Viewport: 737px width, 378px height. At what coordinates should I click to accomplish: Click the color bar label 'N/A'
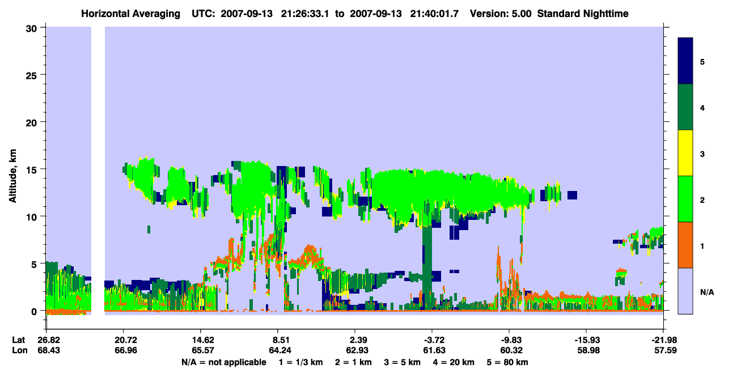[707, 292]
